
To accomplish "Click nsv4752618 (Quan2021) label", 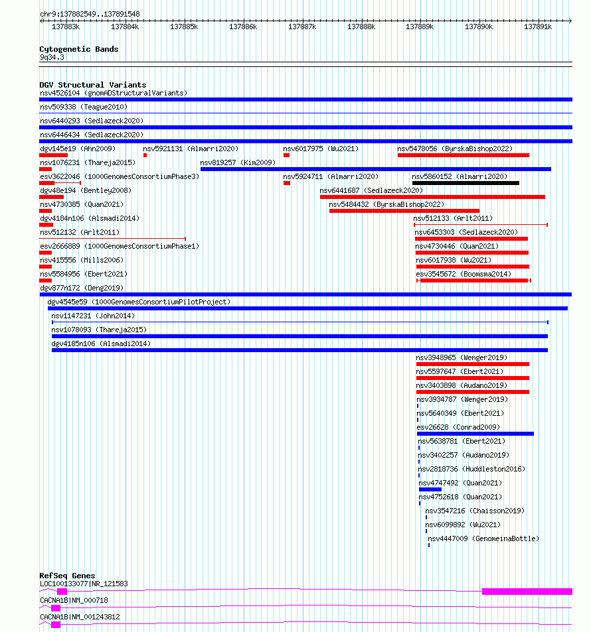I will (x=460, y=497).
